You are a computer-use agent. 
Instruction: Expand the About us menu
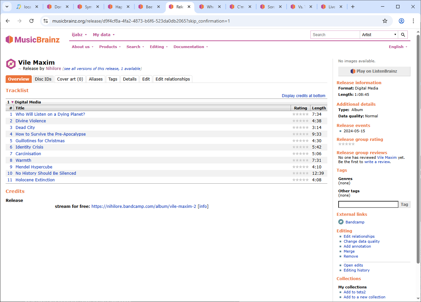[82, 47]
